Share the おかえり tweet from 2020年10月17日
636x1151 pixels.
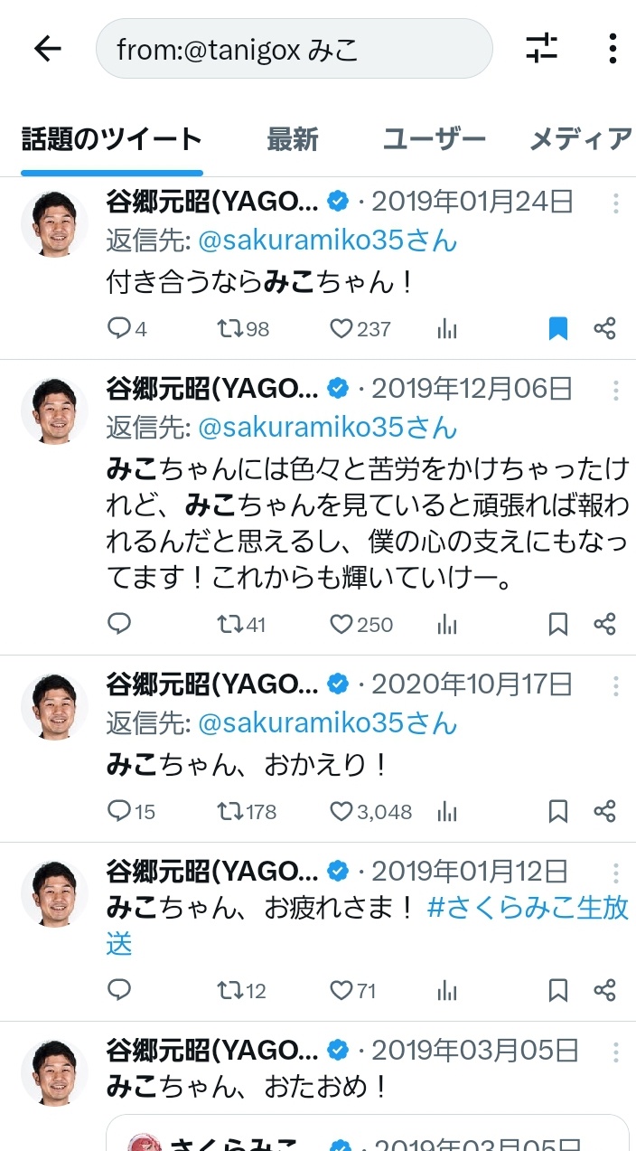[x=605, y=812]
